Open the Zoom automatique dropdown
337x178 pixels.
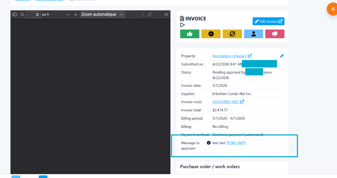click(x=103, y=14)
